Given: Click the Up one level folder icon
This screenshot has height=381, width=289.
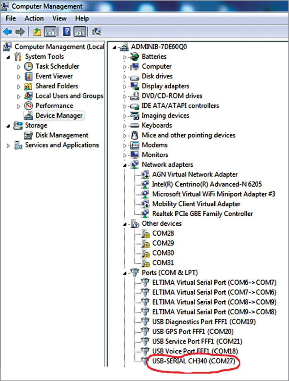Looking at the screenshot, I should [37, 32].
